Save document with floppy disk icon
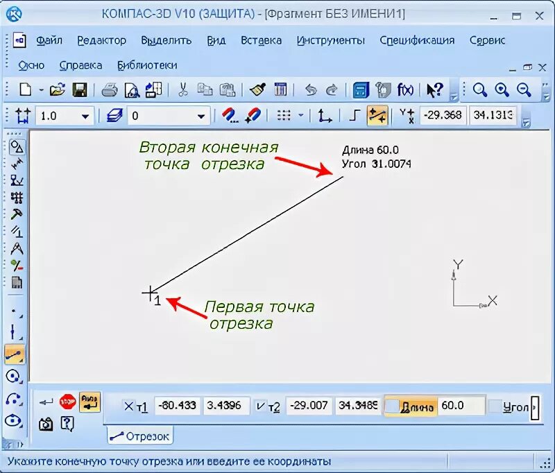This screenshot has height=473, width=555. coord(80,90)
